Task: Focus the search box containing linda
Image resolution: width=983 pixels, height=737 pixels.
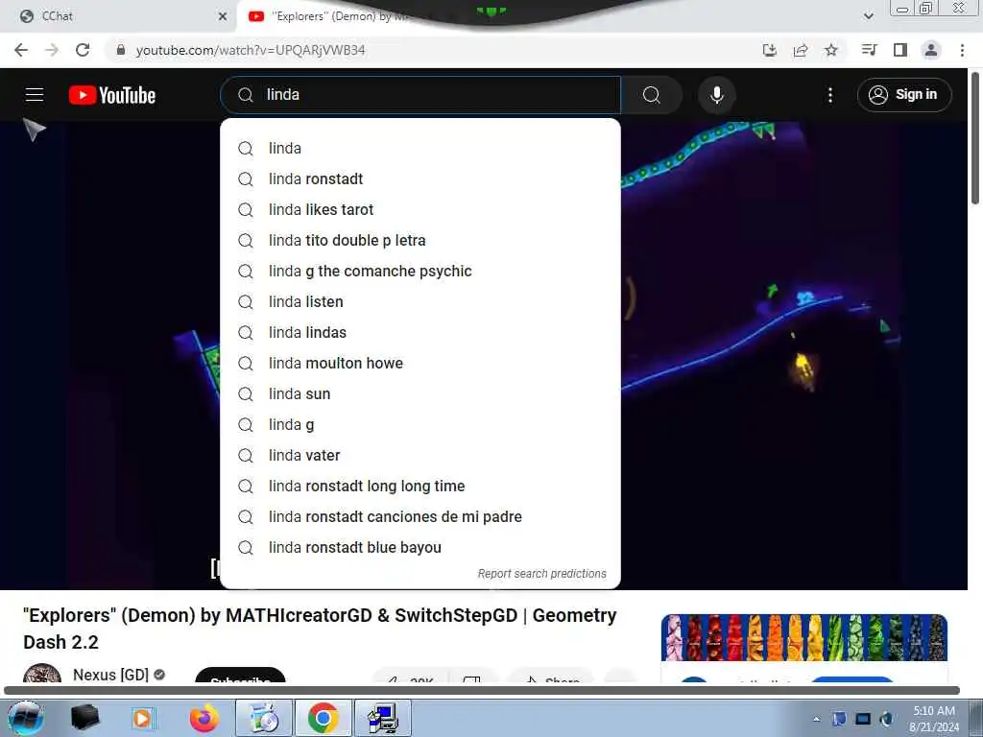Action: (x=420, y=95)
